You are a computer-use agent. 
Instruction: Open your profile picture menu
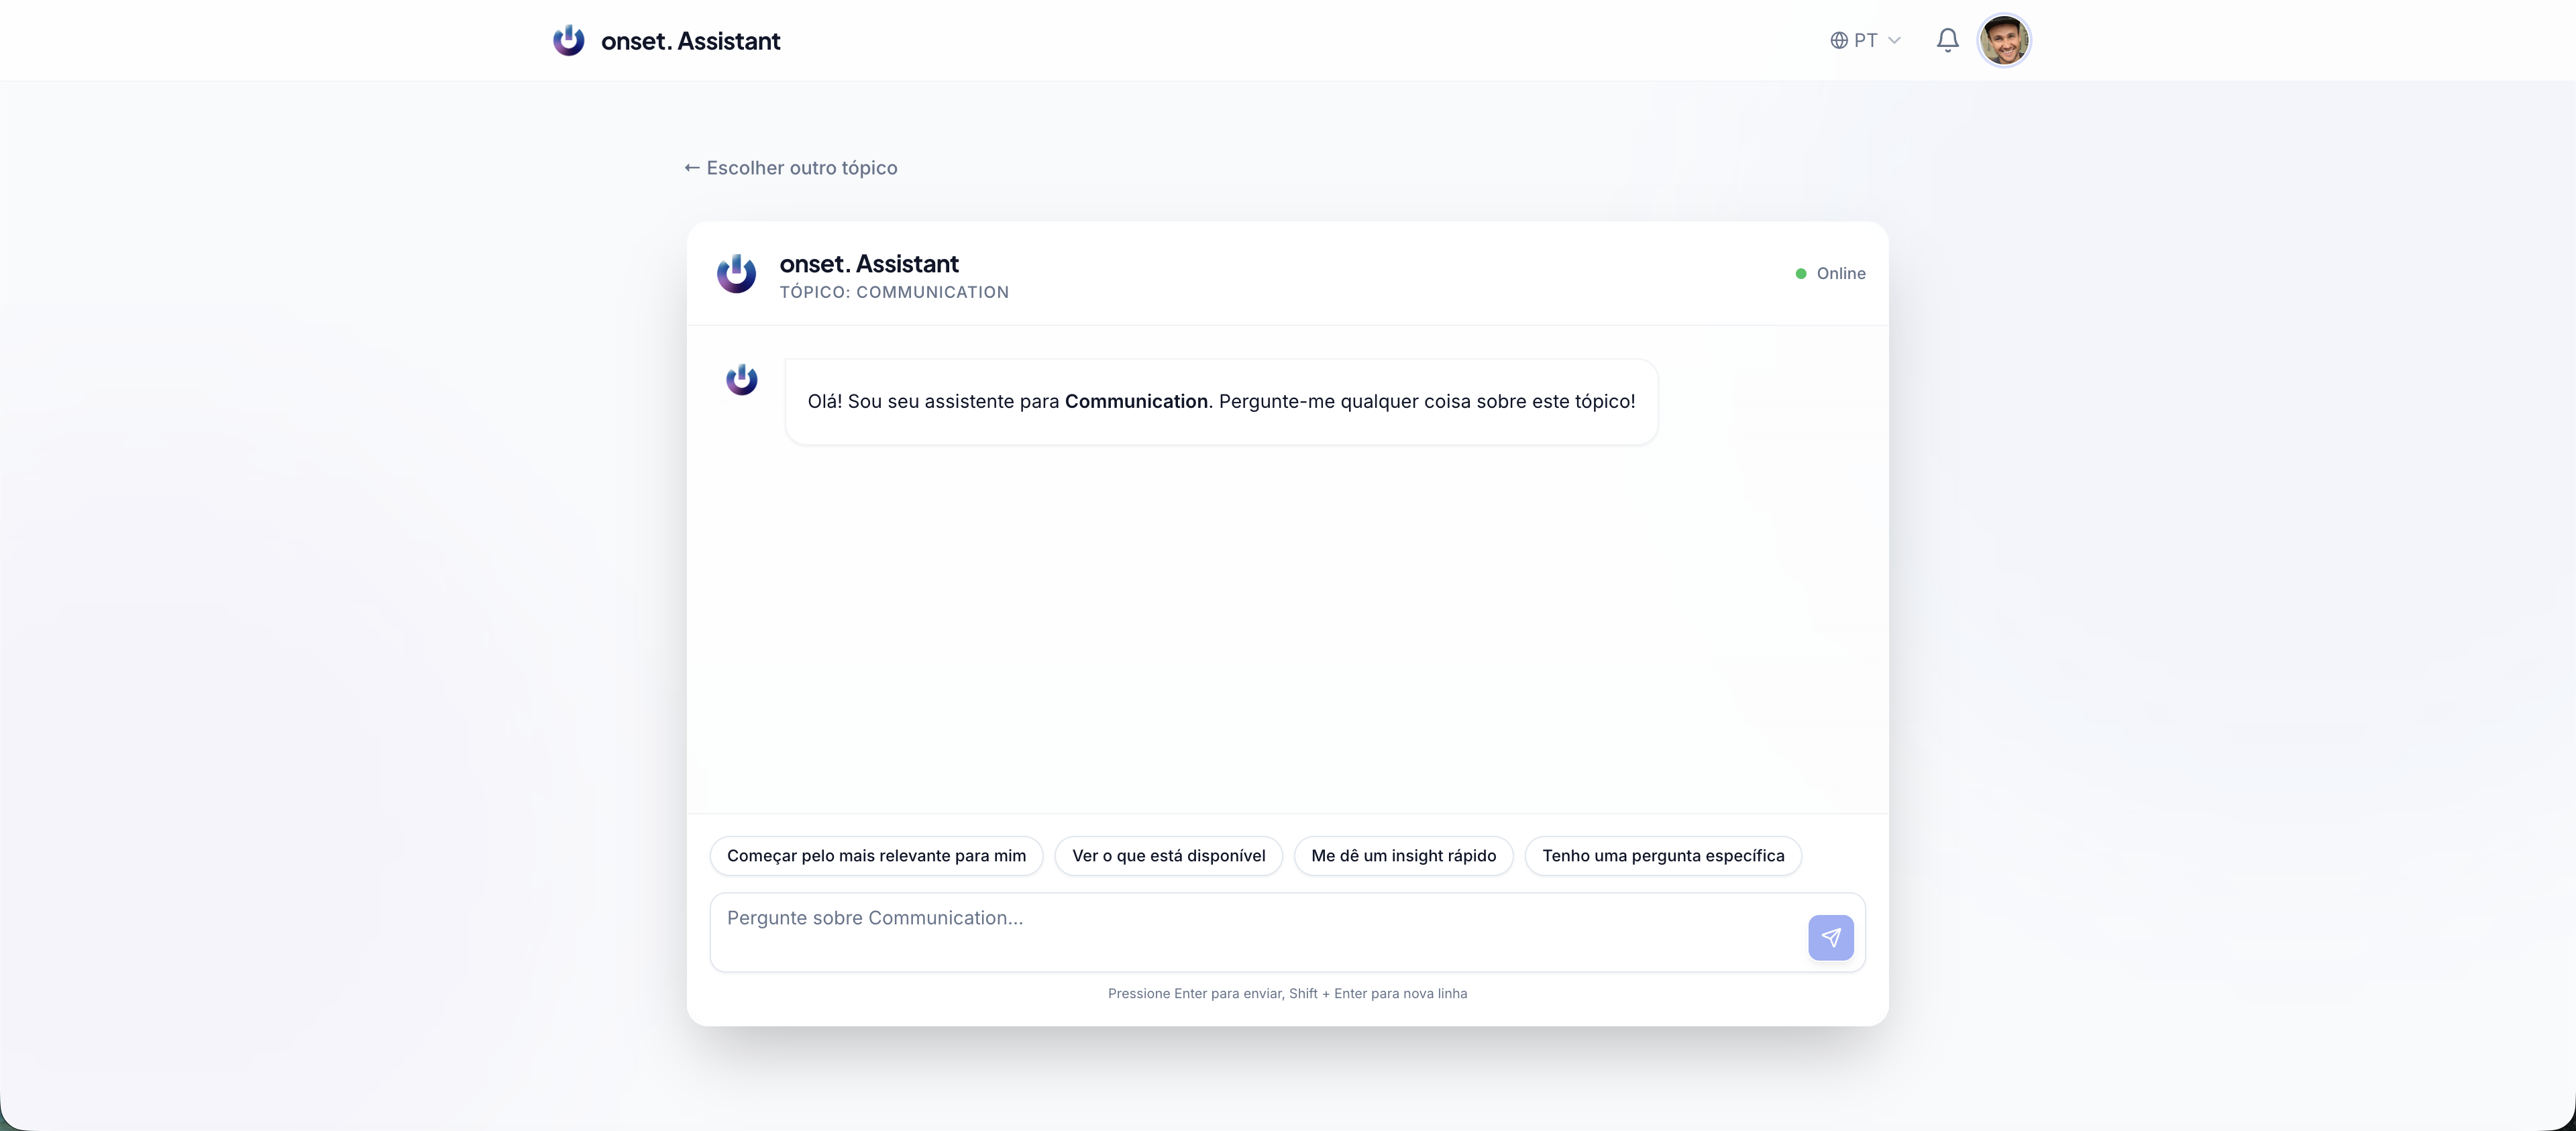[x=2004, y=40]
